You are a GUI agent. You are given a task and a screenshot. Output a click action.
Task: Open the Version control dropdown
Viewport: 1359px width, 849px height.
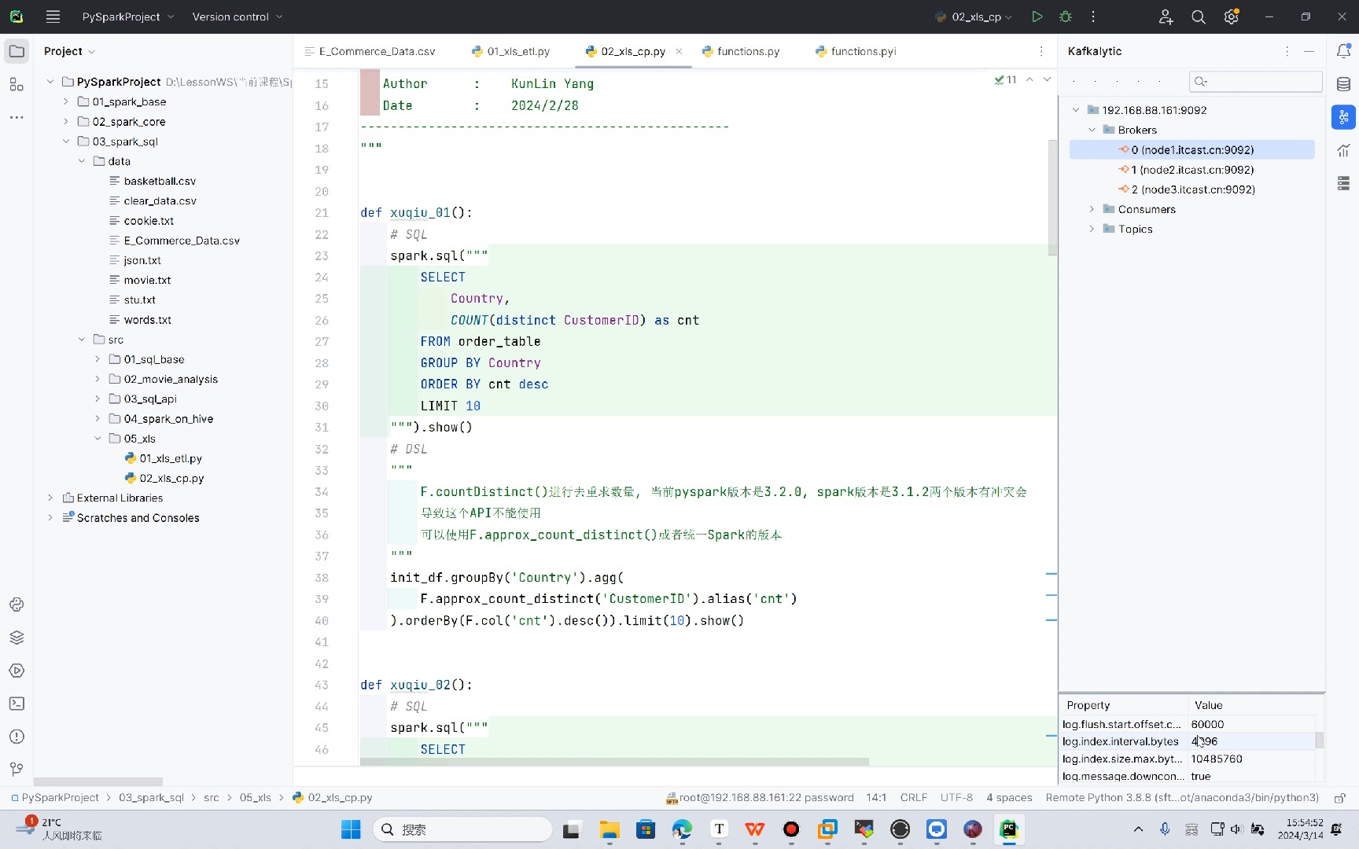click(238, 17)
